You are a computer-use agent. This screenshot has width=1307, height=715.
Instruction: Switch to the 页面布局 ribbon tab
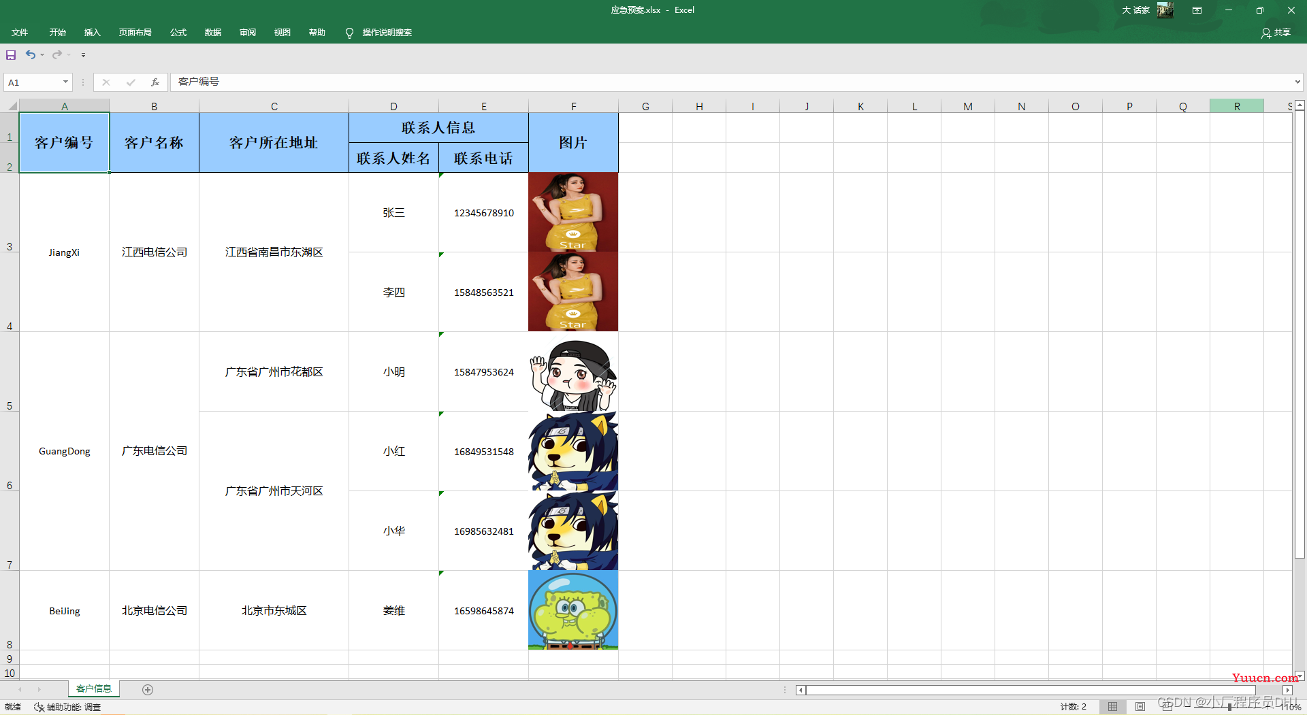tap(135, 33)
